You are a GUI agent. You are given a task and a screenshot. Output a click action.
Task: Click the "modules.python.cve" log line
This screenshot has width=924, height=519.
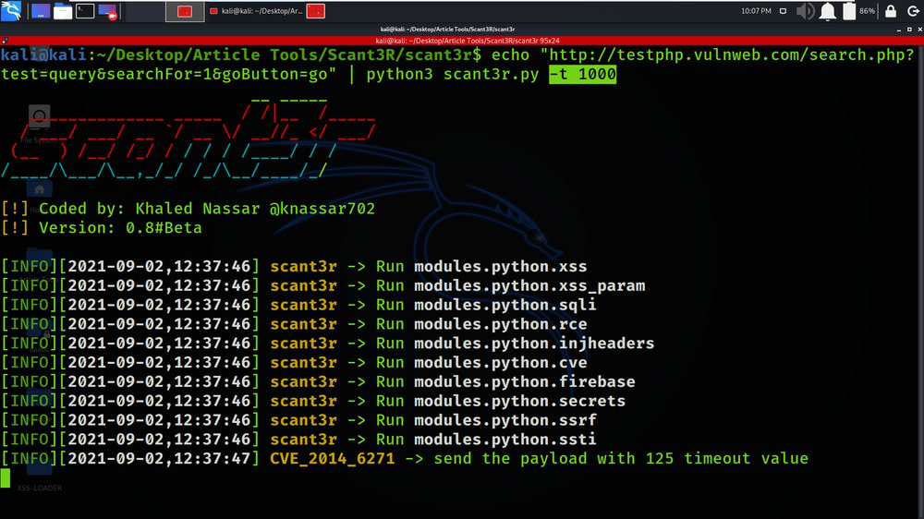(x=294, y=362)
